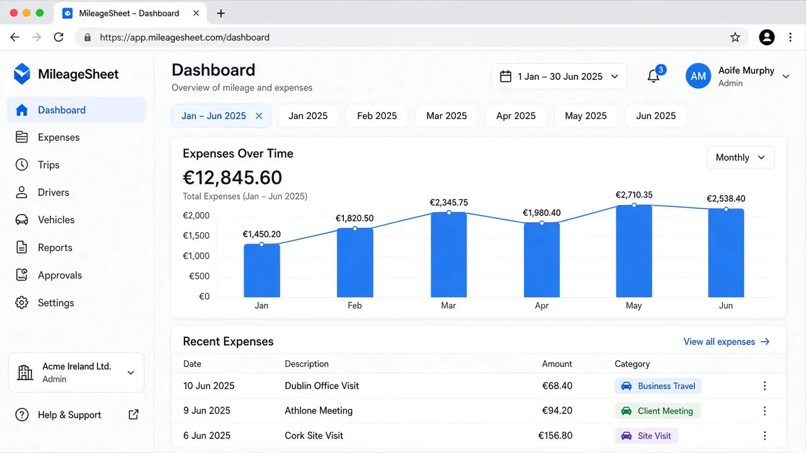Open the Monthly interval dropdown
The image size is (806, 453).
point(741,157)
